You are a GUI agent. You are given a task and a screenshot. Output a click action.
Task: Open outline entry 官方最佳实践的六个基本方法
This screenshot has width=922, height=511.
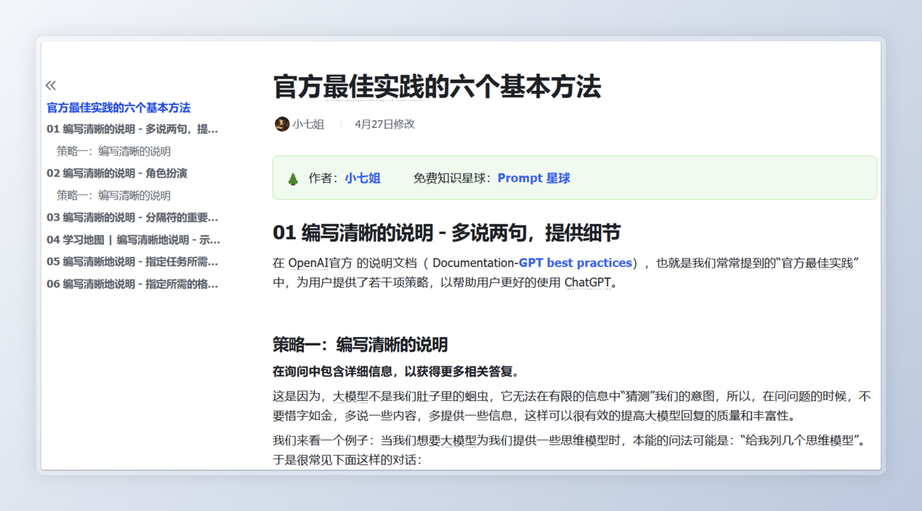coord(119,108)
